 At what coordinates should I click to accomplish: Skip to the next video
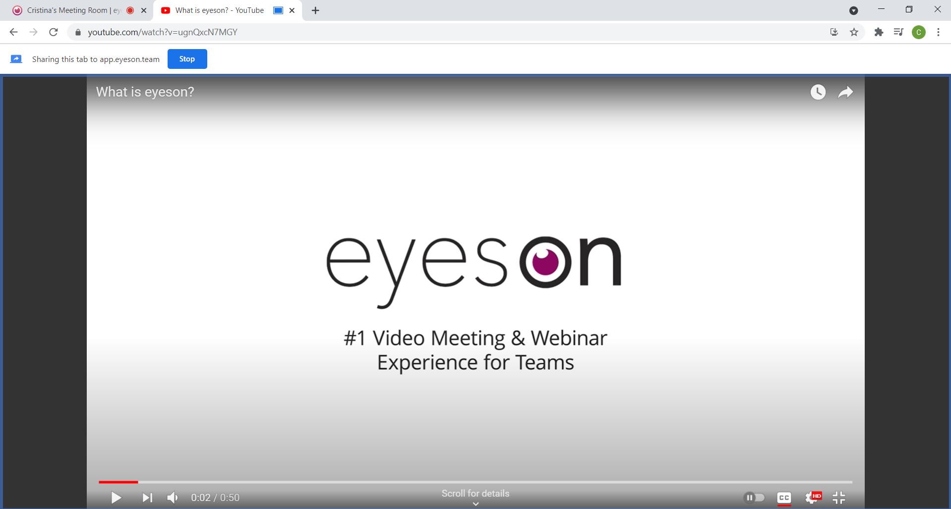(x=147, y=498)
